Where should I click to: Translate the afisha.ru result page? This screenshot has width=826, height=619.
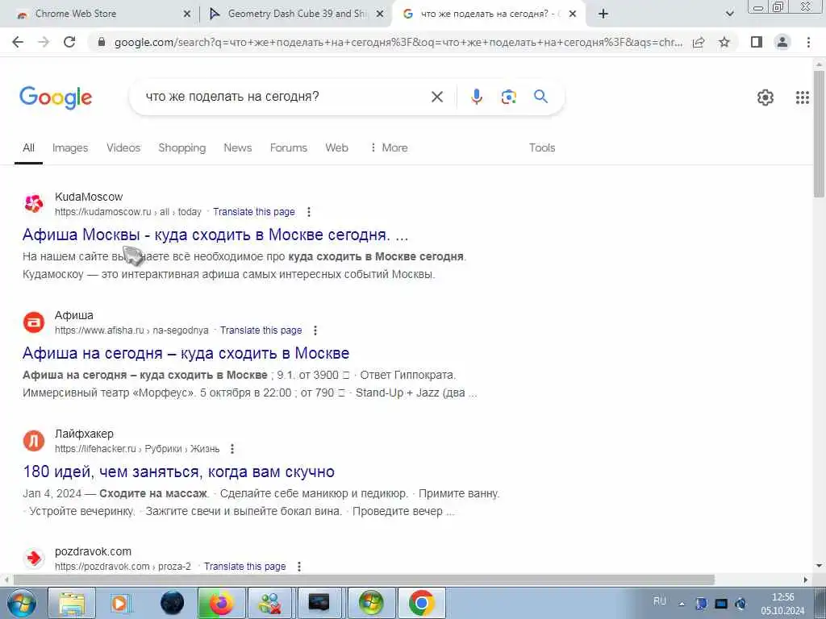tap(261, 330)
